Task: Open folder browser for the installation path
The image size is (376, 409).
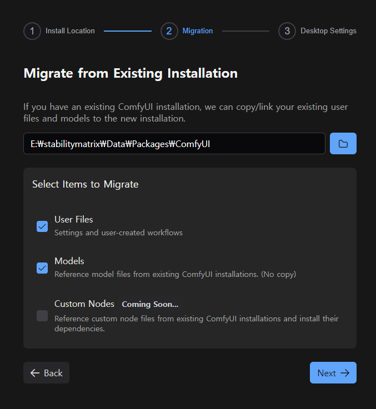Action: coord(343,144)
